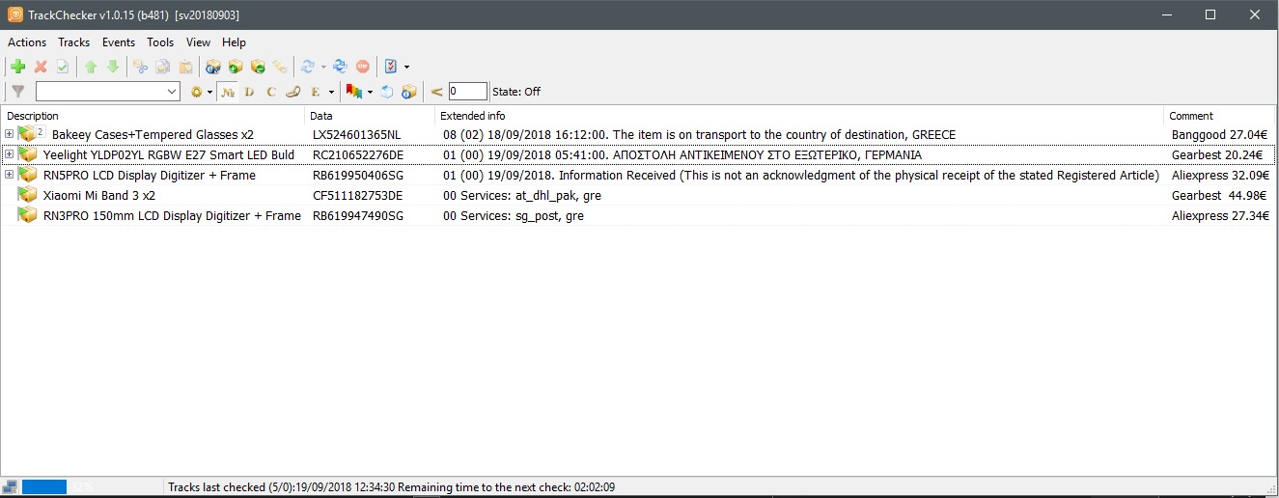Open the Tracks menu

pyautogui.click(x=73, y=42)
